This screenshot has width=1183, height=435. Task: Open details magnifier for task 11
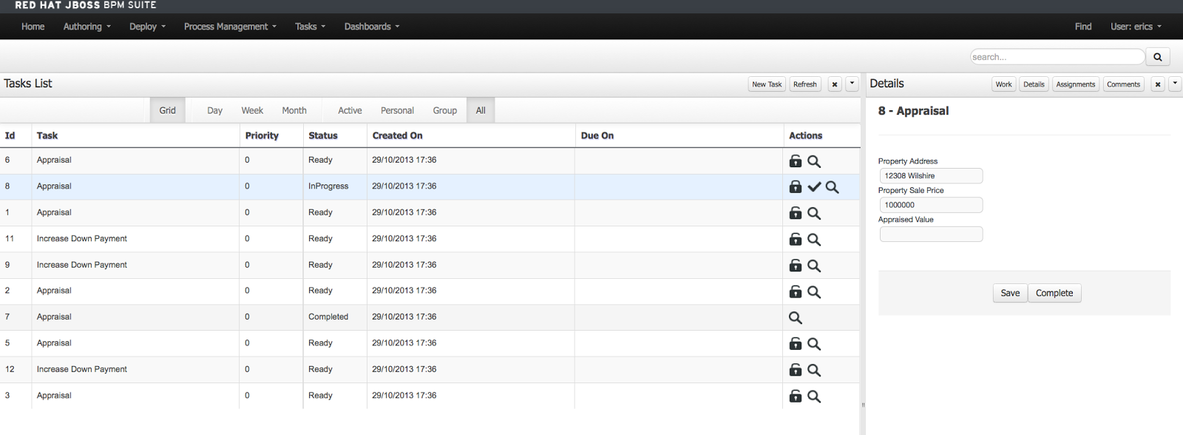pyautogui.click(x=814, y=239)
